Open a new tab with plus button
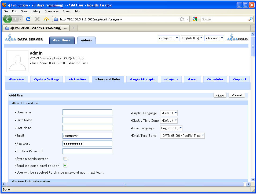This screenshot has width=257, height=194. 74,28
